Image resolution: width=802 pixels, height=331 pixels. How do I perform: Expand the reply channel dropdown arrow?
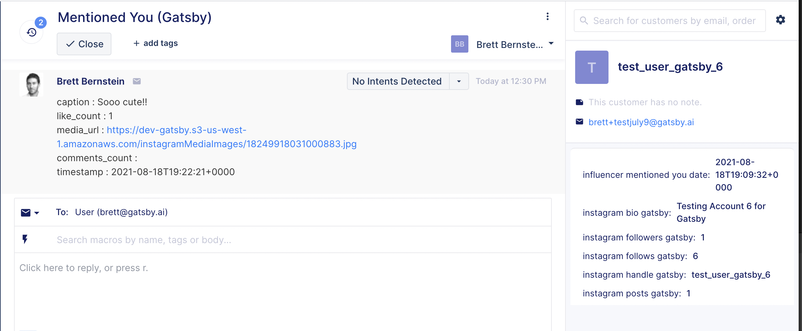click(37, 213)
